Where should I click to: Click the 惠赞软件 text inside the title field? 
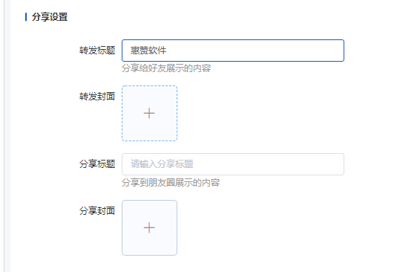click(148, 51)
